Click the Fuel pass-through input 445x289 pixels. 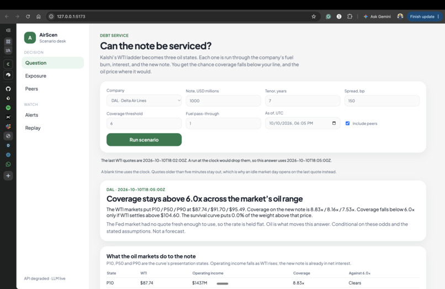click(x=224, y=123)
